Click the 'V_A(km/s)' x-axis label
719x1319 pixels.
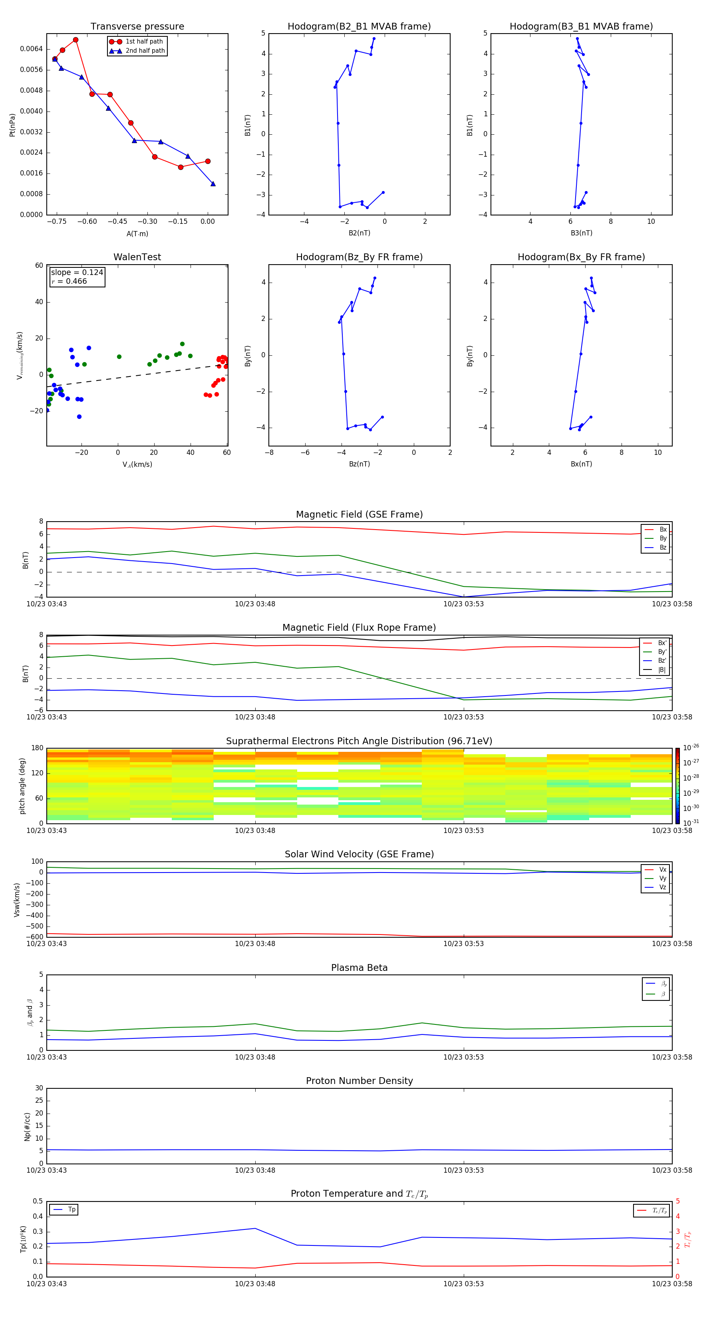click(137, 464)
